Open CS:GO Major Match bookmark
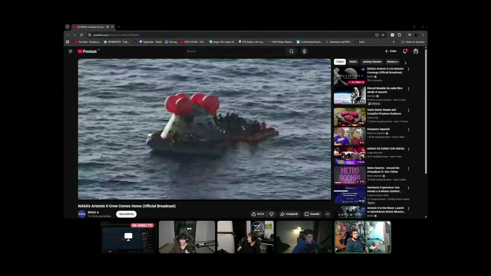 point(280,42)
